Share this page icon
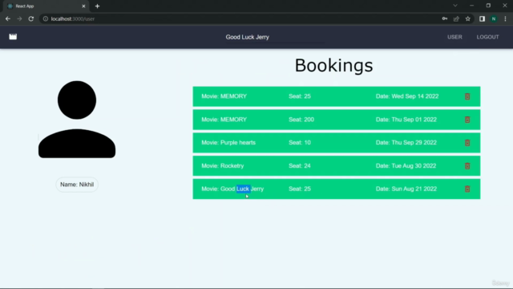The image size is (513, 289). point(456,19)
